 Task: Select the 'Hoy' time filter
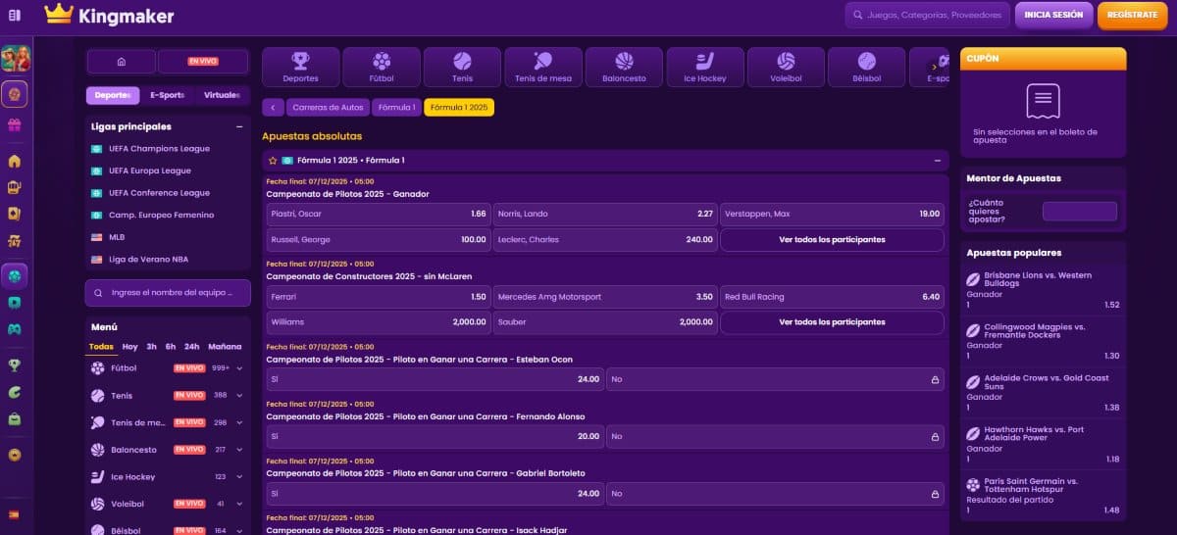click(129, 346)
